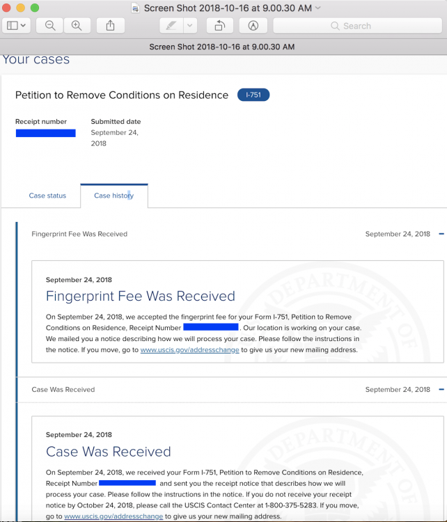Click the Fingerprint Fee Was Received heading
447x522 pixels.
pos(140,296)
